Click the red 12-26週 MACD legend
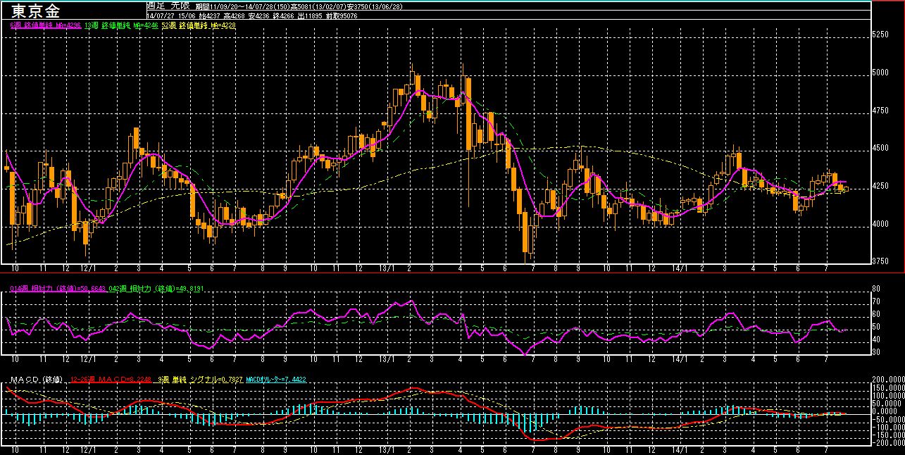905x455 pixels. pyautogui.click(x=111, y=380)
